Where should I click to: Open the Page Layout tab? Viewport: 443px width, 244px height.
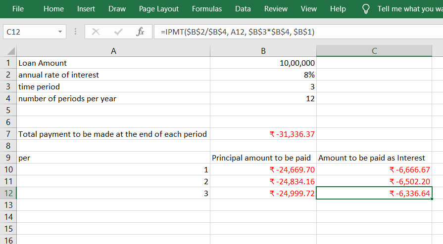159,9
